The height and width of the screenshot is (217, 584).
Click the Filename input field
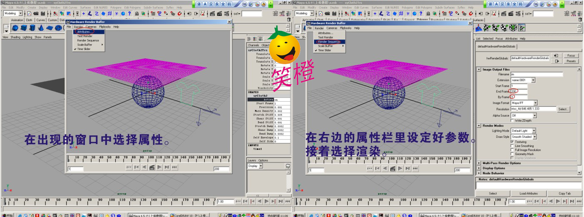(x=537, y=75)
